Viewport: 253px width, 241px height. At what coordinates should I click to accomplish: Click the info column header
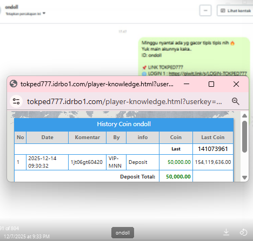143,137
